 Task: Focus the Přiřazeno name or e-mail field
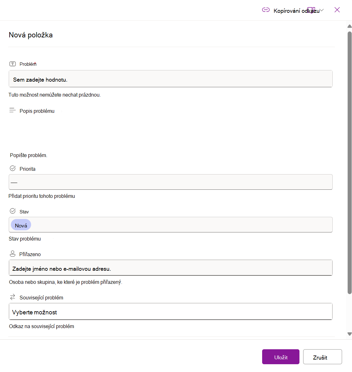coord(170,268)
